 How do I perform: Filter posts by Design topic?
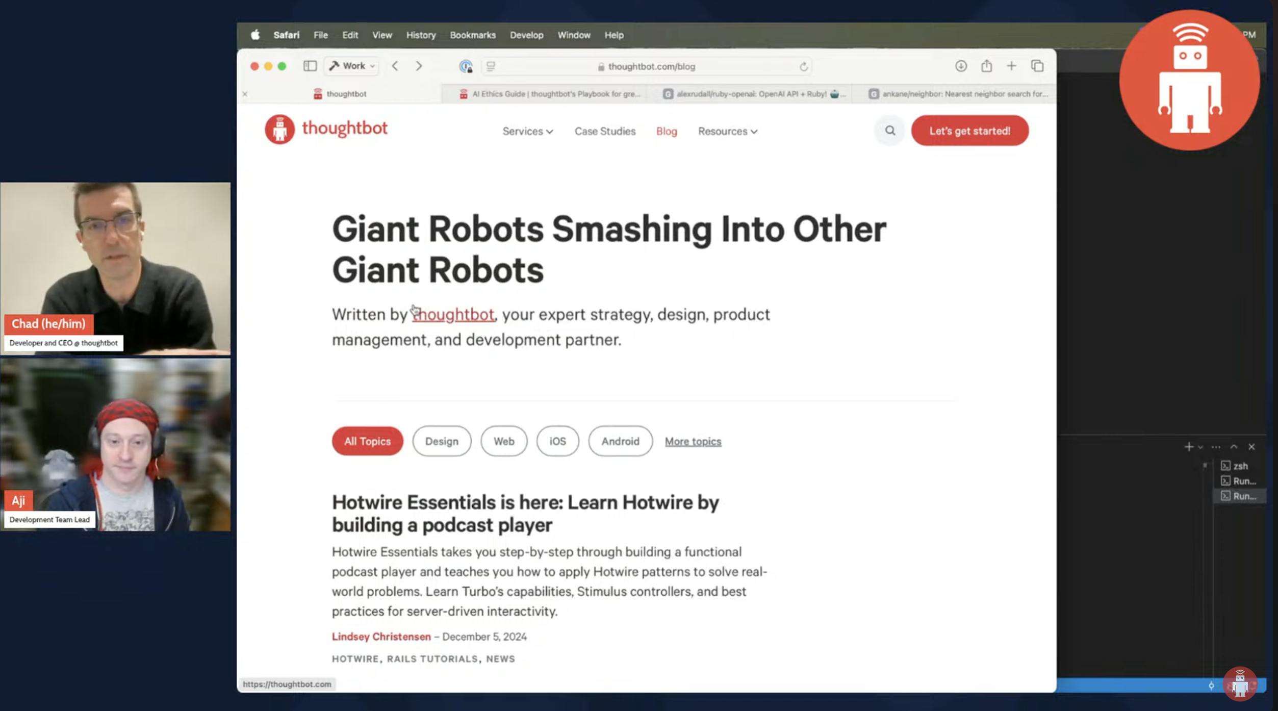(442, 441)
